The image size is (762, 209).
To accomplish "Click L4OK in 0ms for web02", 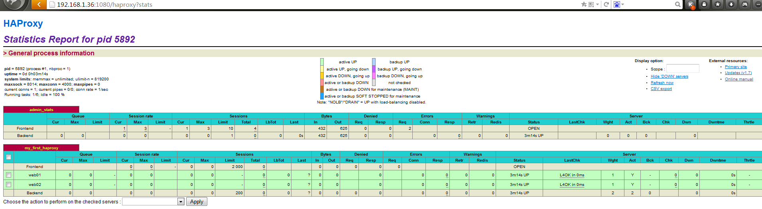I will pyautogui.click(x=572, y=185).
